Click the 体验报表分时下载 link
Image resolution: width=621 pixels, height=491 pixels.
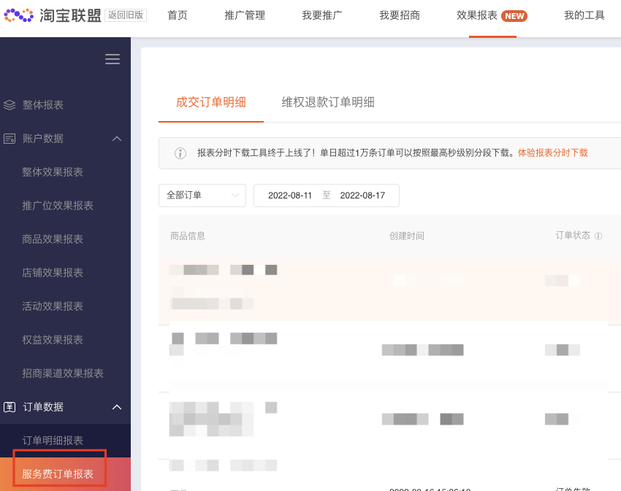pos(552,152)
